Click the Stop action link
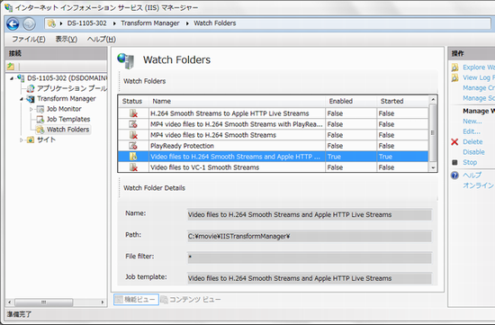The height and width of the screenshot is (325, 495). pyautogui.click(x=470, y=162)
